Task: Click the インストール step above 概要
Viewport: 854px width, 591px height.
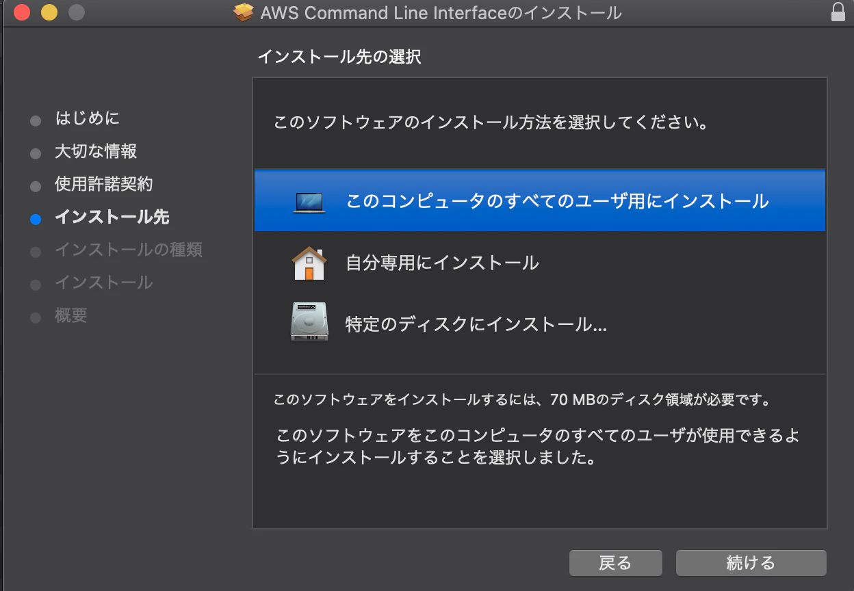Action: [x=104, y=283]
